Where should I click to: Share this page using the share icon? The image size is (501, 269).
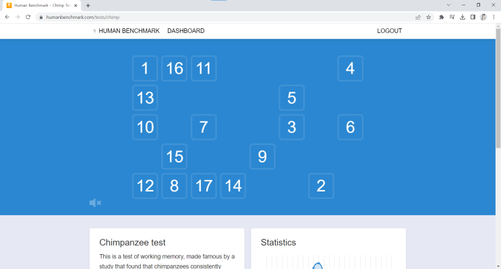pyautogui.click(x=418, y=18)
